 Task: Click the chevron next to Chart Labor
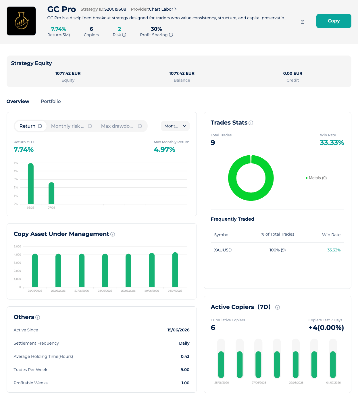pyautogui.click(x=176, y=9)
